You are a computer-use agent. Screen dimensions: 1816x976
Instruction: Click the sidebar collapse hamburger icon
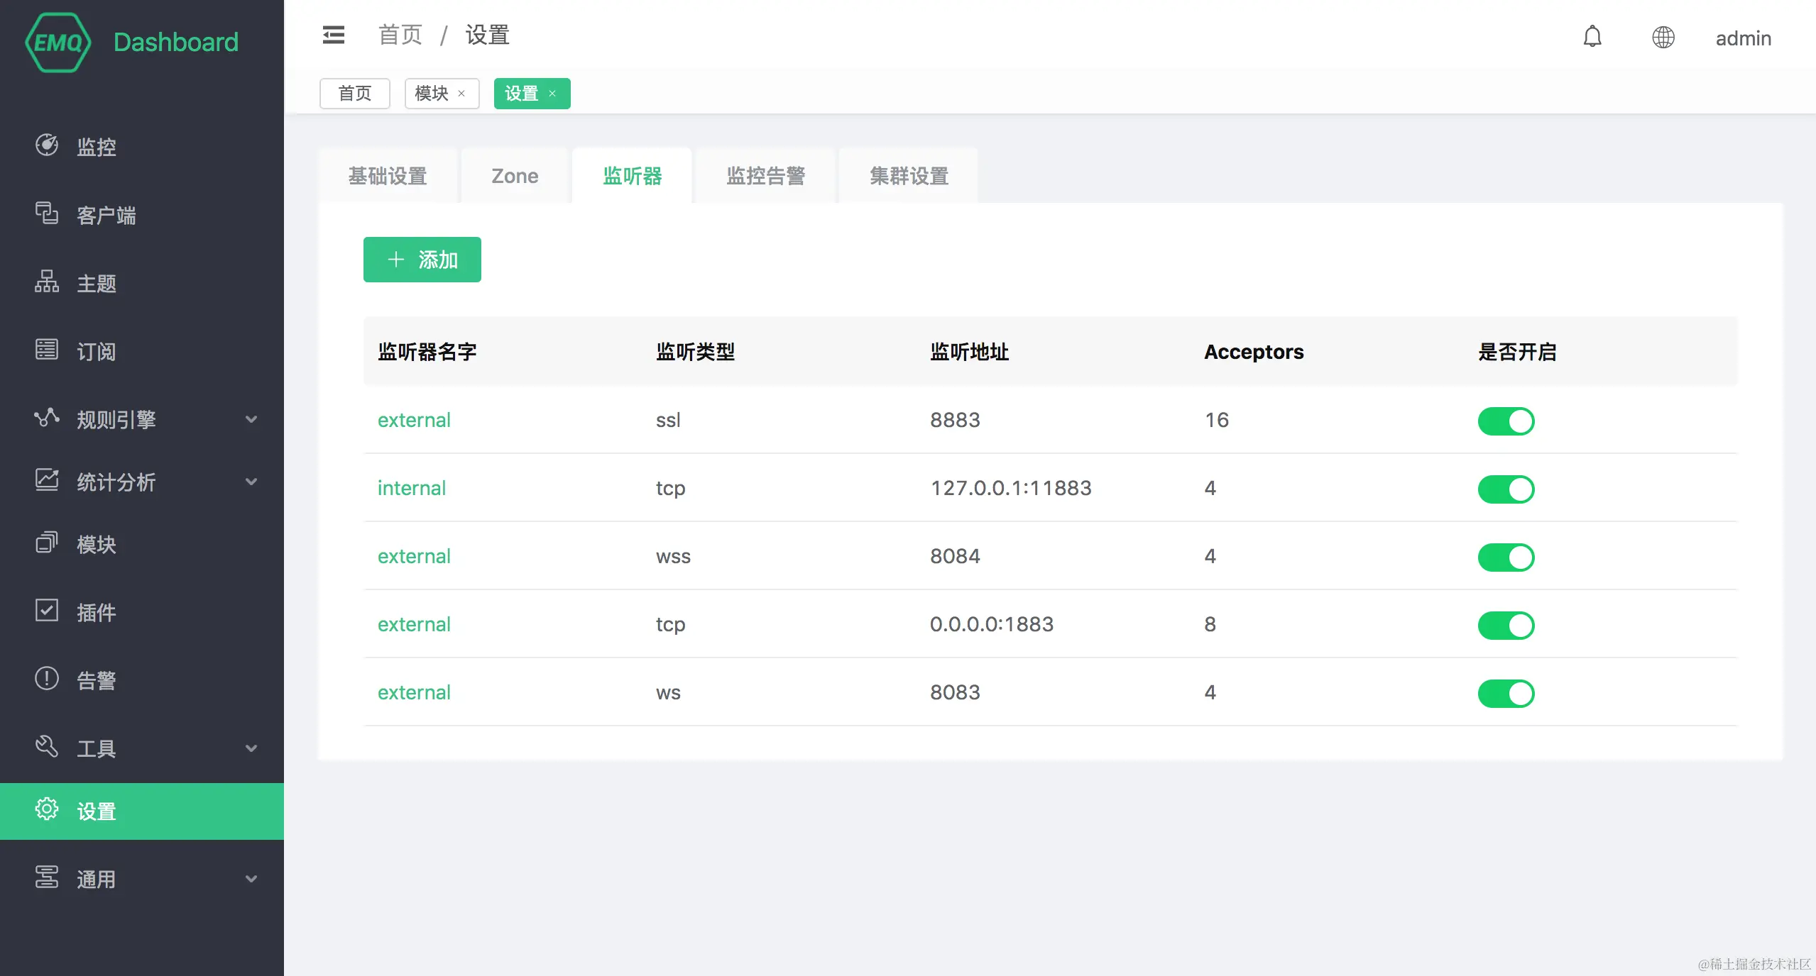coord(333,35)
